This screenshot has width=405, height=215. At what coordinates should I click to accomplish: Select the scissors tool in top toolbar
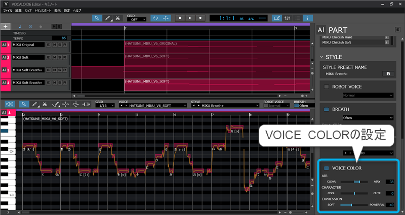pyautogui.click(x=117, y=18)
